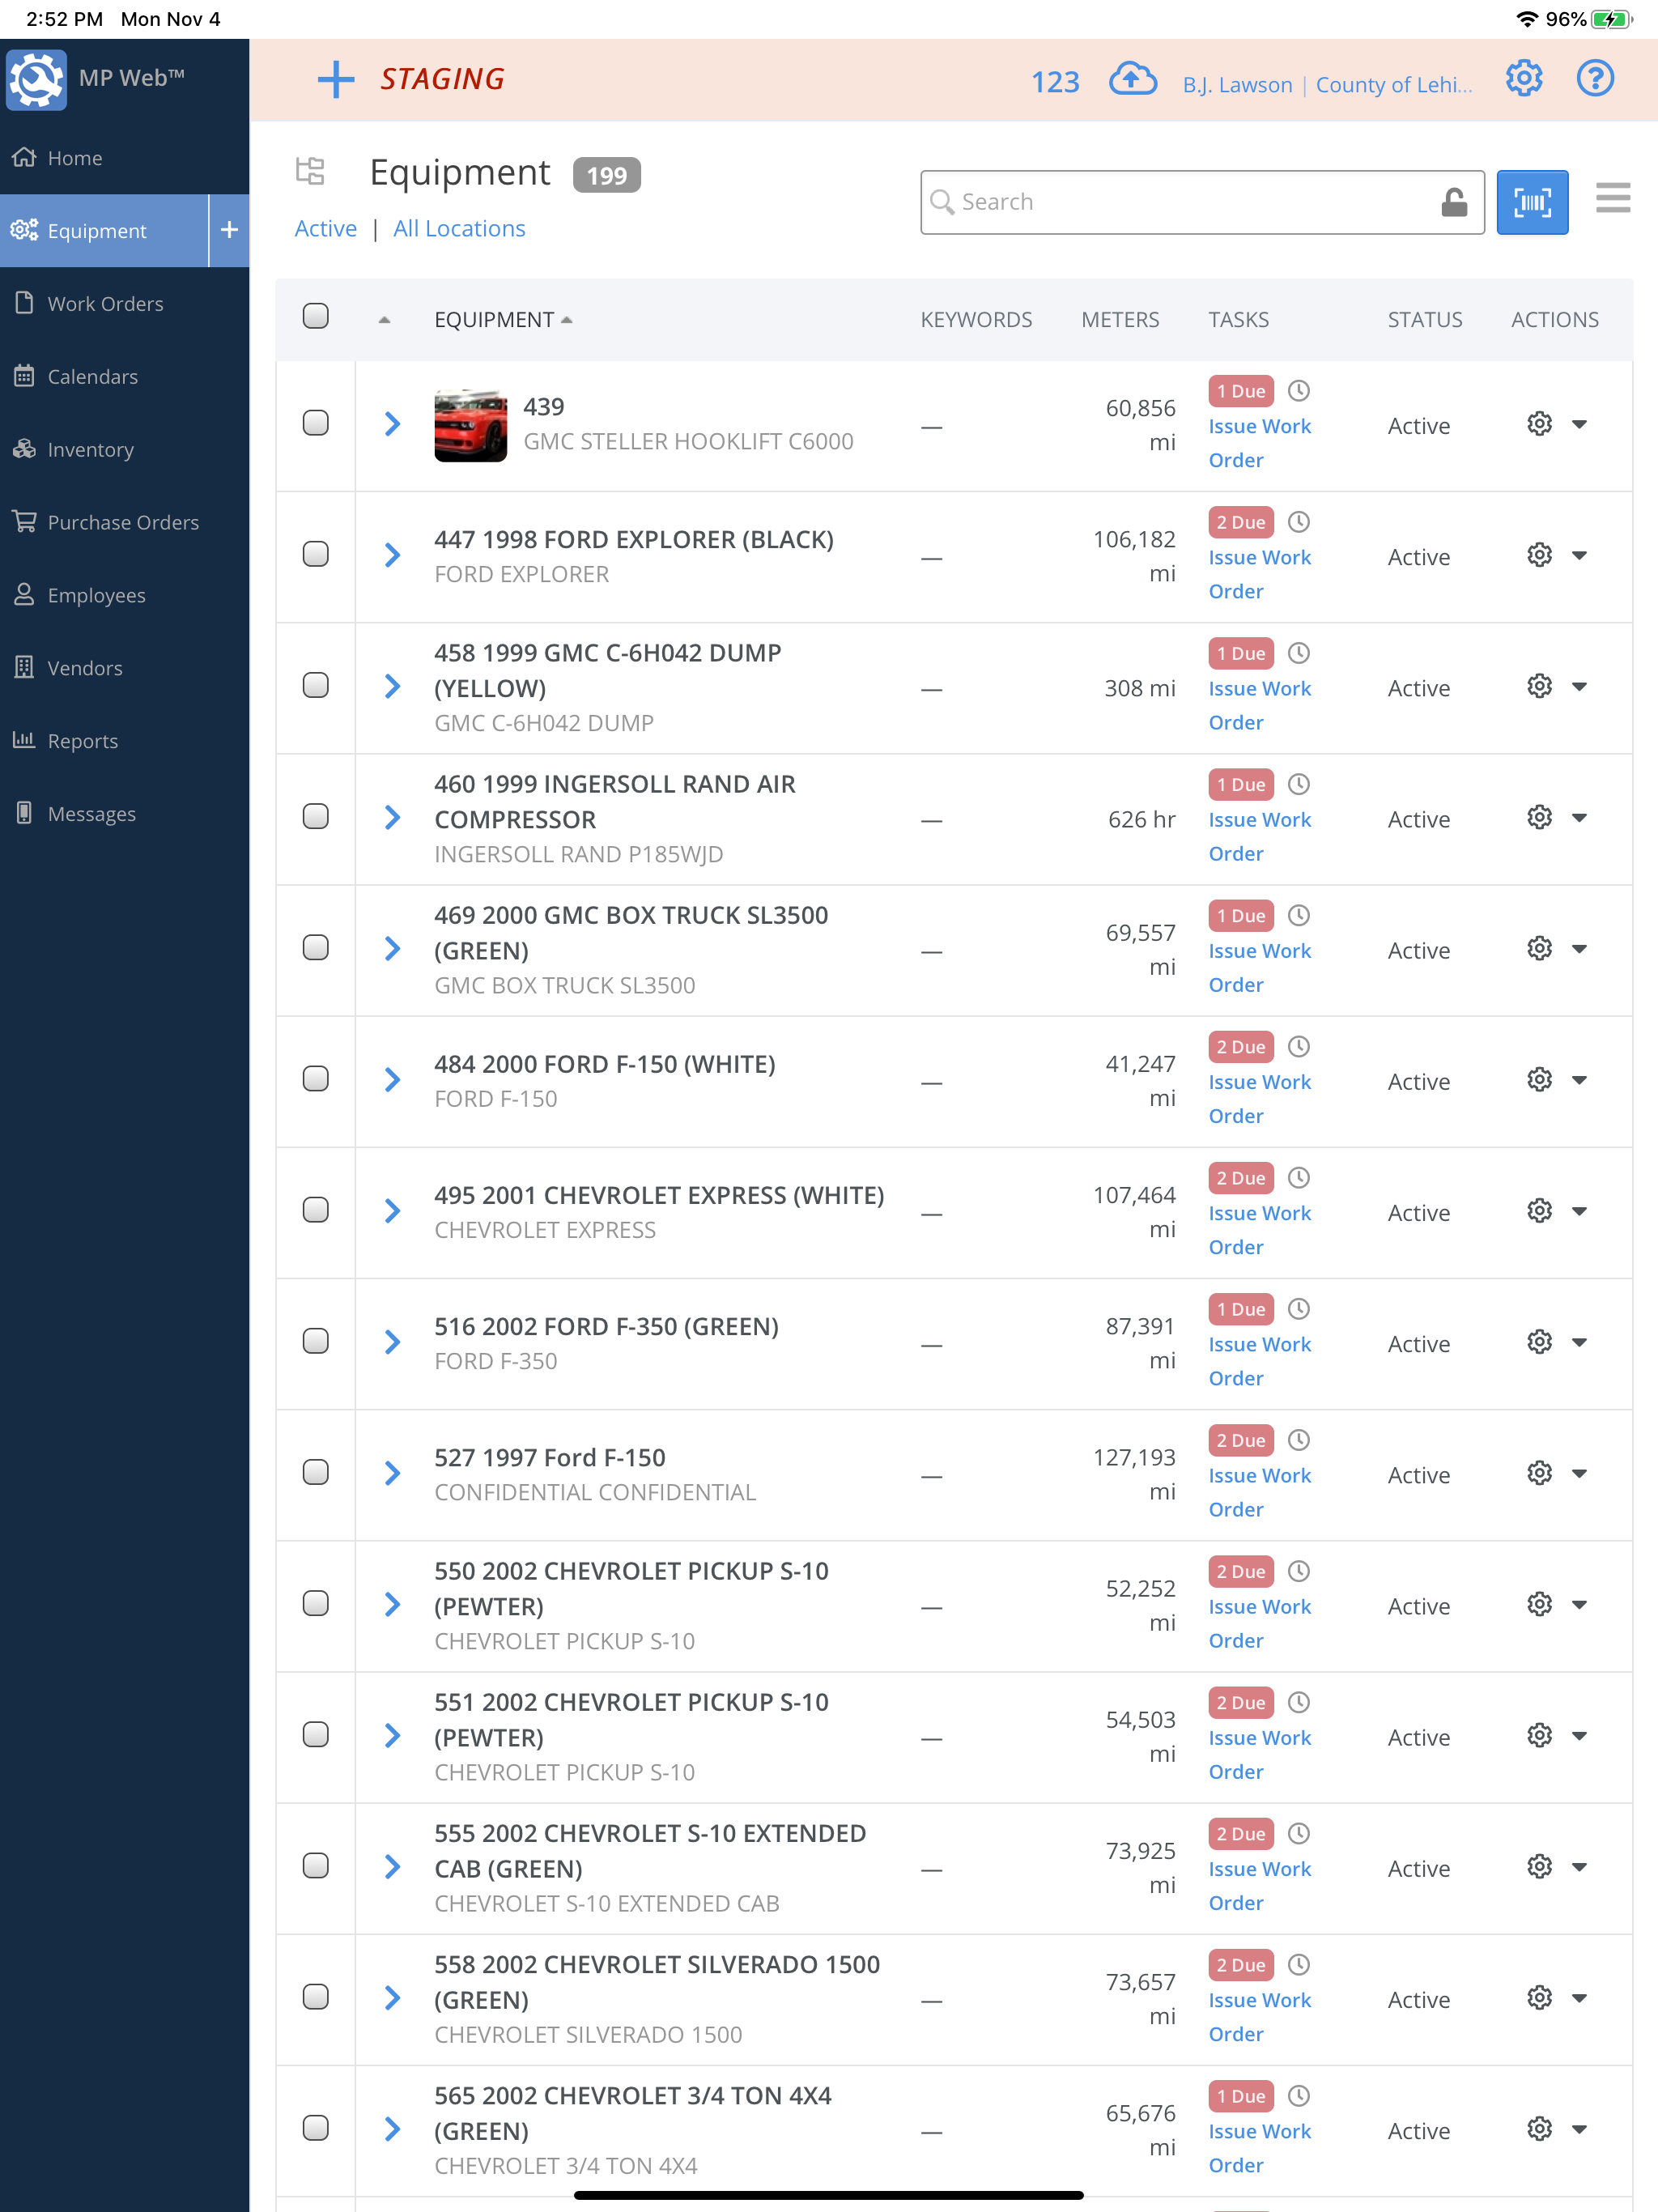Viewport: 1658px width, 2212px height.
Task: Open actions gear for 469 GMC Box Truck
Action: pyautogui.click(x=1539, y=948)
